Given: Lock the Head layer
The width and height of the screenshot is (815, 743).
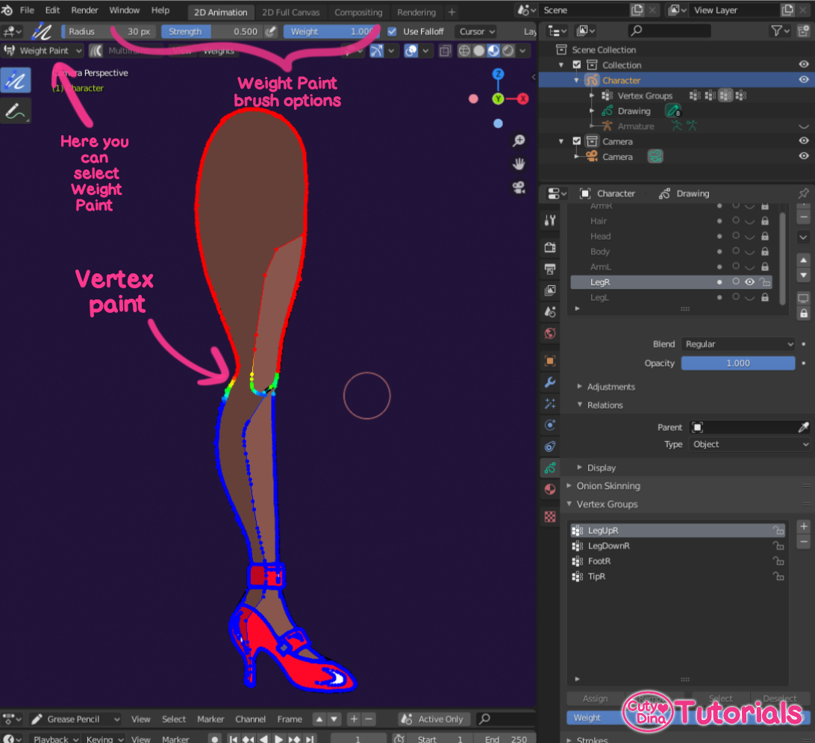Looking at the screenshot, I should 764,236.
